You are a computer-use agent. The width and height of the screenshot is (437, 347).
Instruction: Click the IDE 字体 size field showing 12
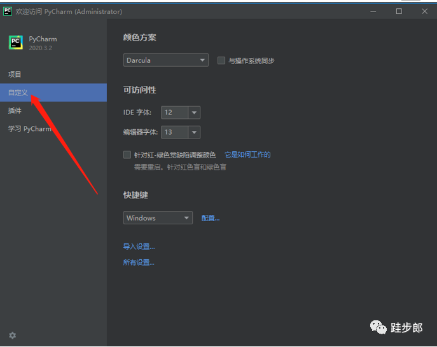[175, 112]
